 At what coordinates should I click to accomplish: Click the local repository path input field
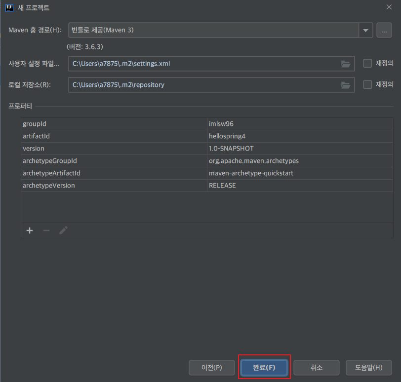click(x=211, y=85)
